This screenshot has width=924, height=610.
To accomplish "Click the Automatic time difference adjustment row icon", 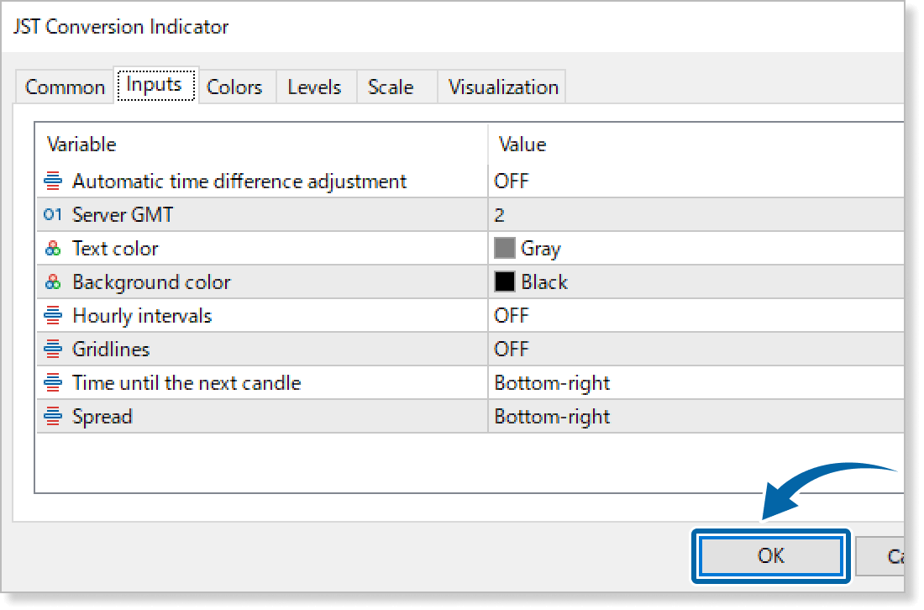I will click(54, 181).
